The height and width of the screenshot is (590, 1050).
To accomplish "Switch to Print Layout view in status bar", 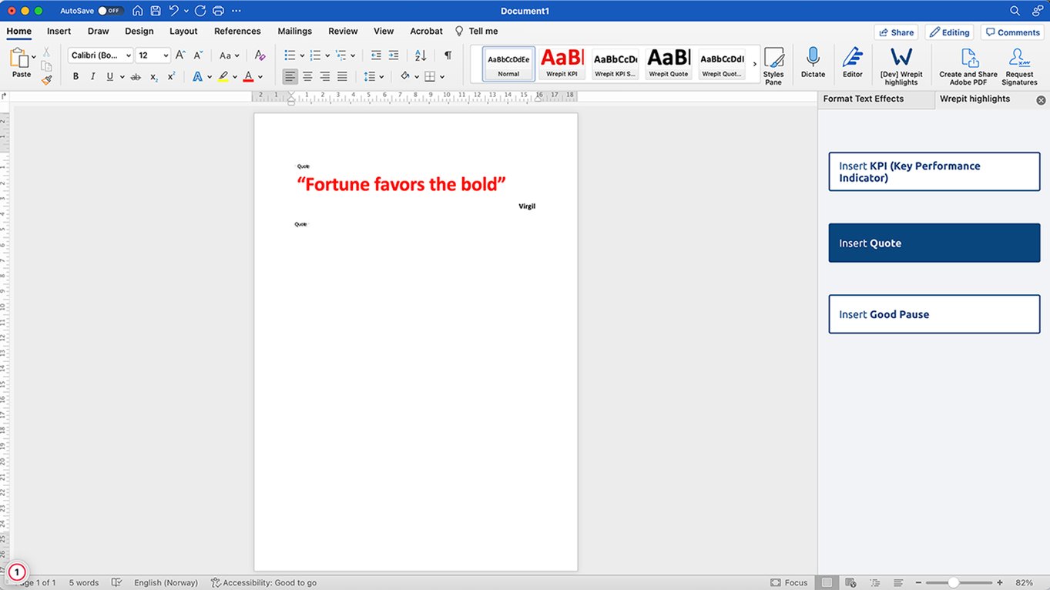I will 827,582.
